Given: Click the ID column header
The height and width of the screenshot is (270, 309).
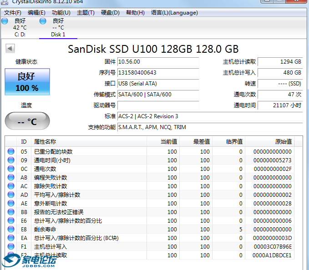Looking at the screenshot, I should tap(24, 141).
